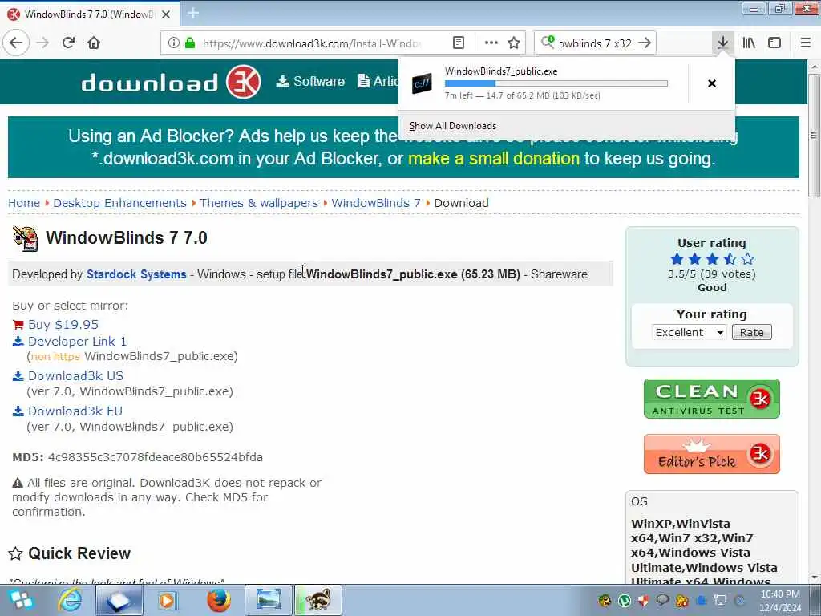The width and height of the screenshot is (821, 616).
Task: Open the Your rating Excellent dropdown
Action: [x=689, y=332]
